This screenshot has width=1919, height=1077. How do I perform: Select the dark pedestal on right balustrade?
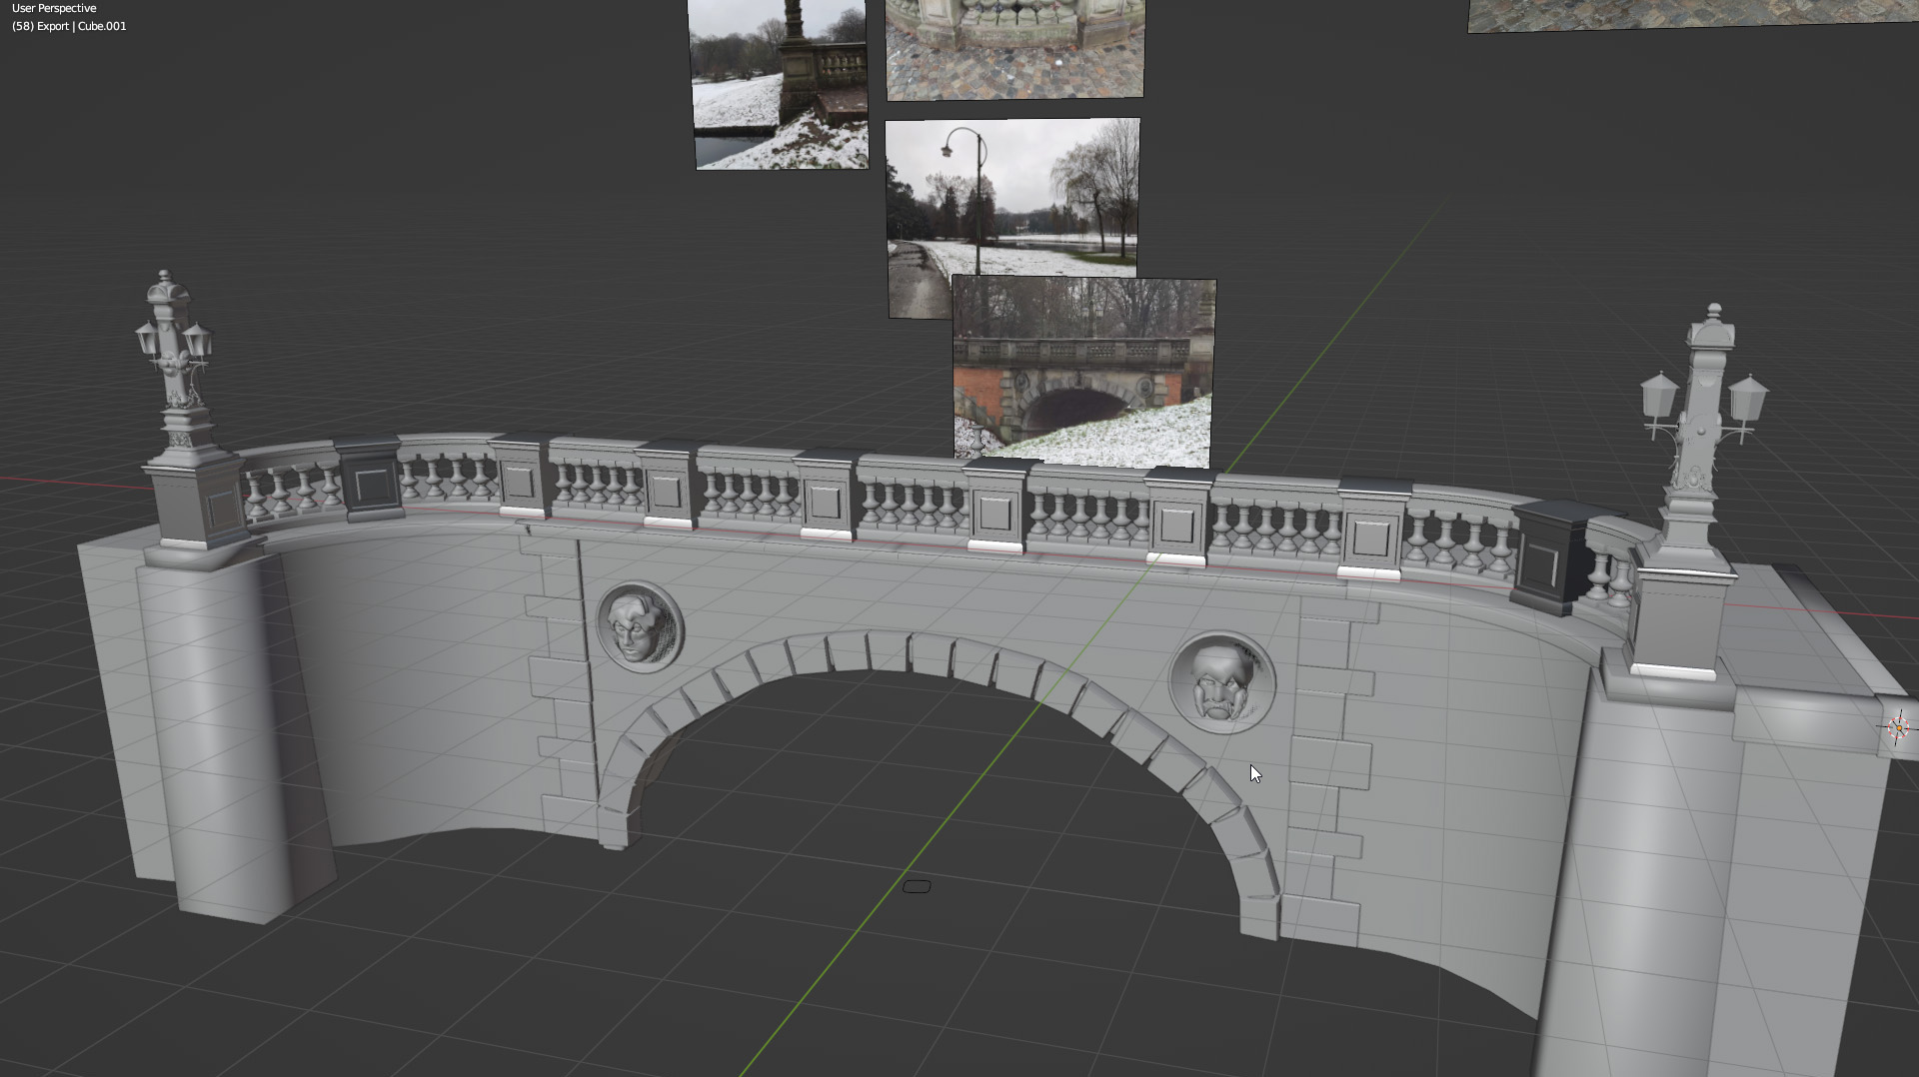pyautogui.click(x=1549, y=557)
